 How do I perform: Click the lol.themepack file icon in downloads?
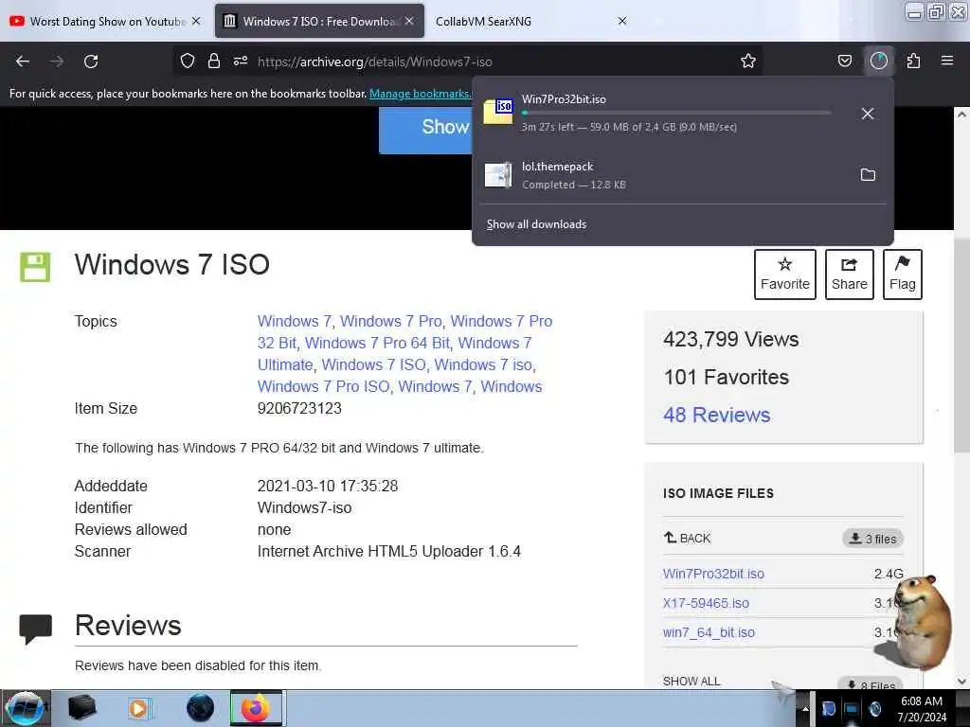point(498,175)
